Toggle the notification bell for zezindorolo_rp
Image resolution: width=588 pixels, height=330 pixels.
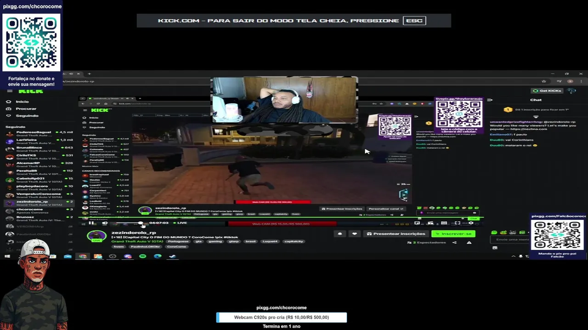[340, 234]
